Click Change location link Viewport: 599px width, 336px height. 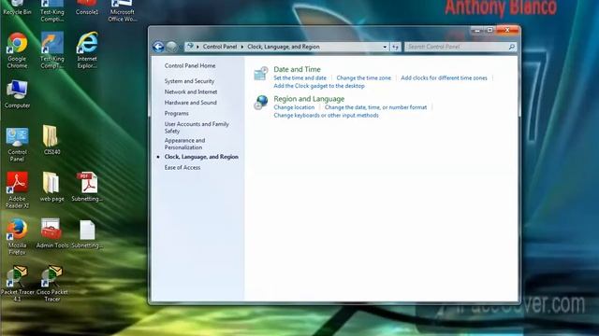294,107
